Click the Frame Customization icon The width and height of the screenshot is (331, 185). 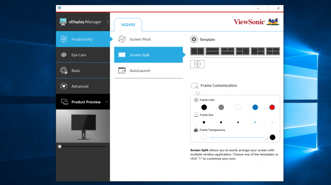tap(194, 86)
